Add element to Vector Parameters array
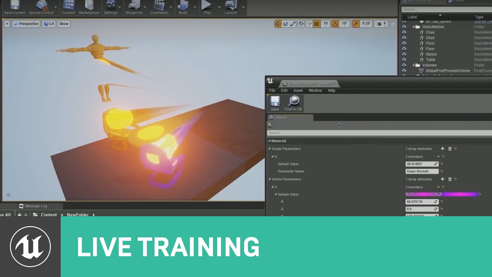The height and width of the screenshot is (277, 492). [442, 179]
